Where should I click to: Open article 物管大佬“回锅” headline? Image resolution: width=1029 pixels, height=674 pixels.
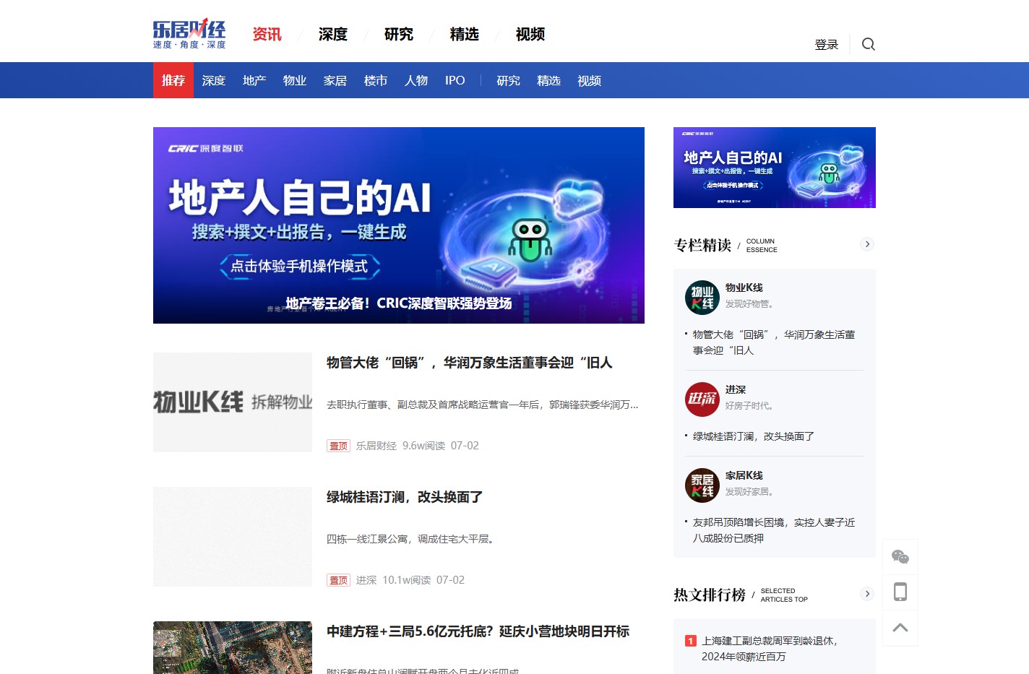(470, 363)
